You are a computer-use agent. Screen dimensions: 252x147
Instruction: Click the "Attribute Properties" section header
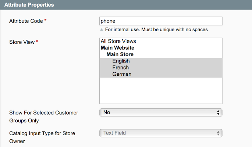[x=29, y=5]
